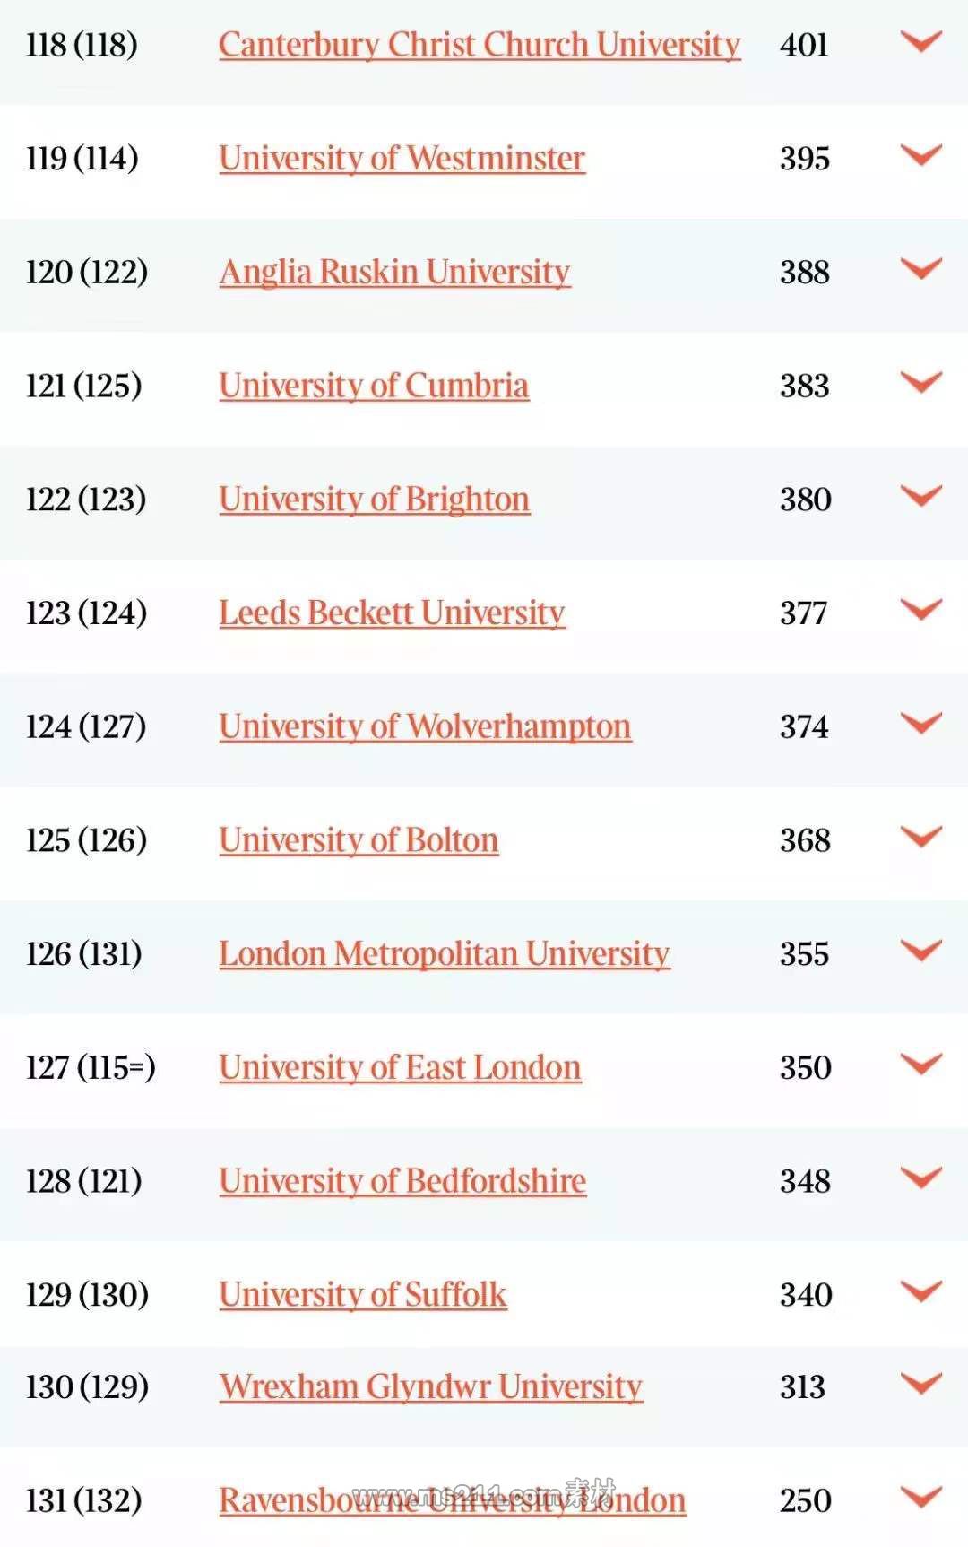Open the University of Westminster link

click(x=402, y=159)
